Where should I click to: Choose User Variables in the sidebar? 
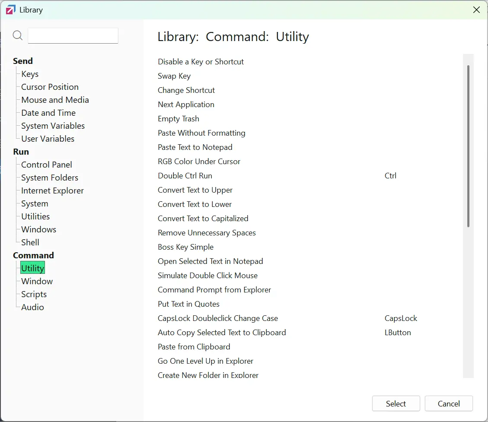coord(48,139)
